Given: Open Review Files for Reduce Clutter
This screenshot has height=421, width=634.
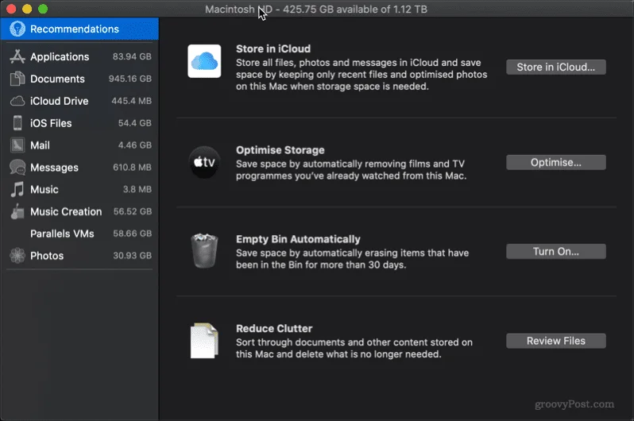Looking at the screenshot, I should pos(556,341).
